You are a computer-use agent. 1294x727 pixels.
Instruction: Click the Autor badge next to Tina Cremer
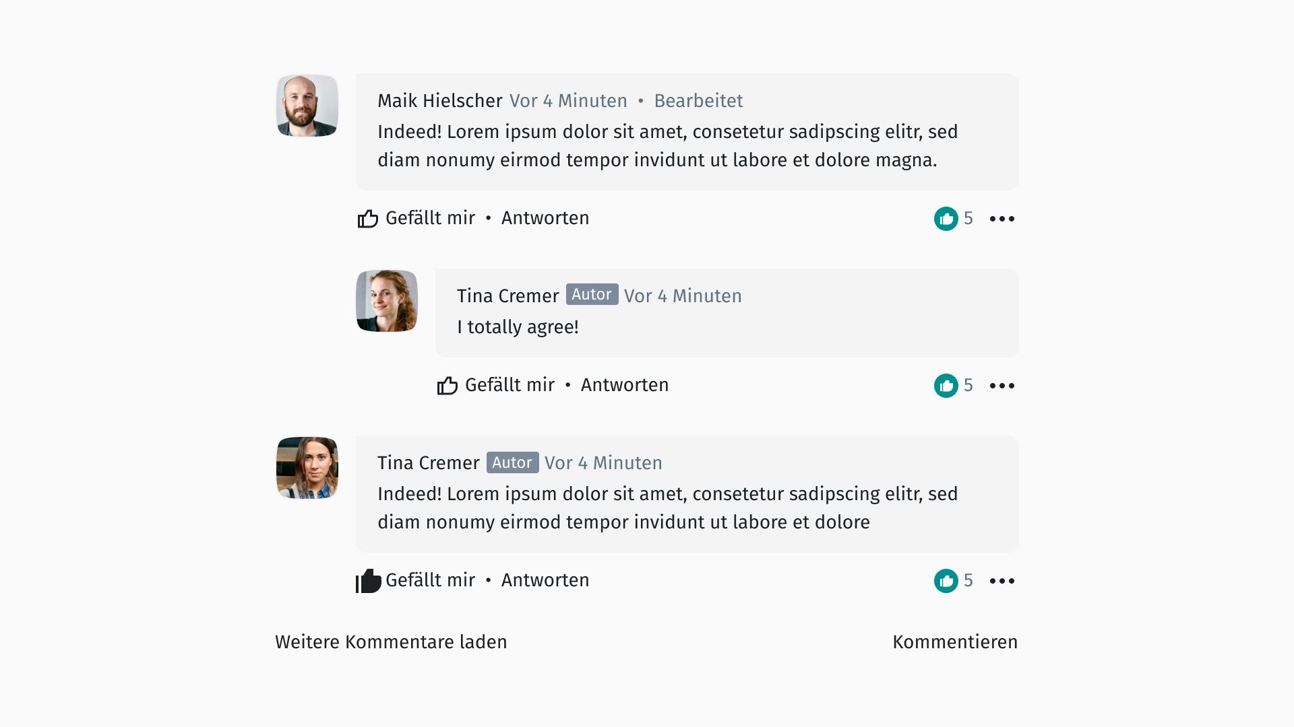592,294
